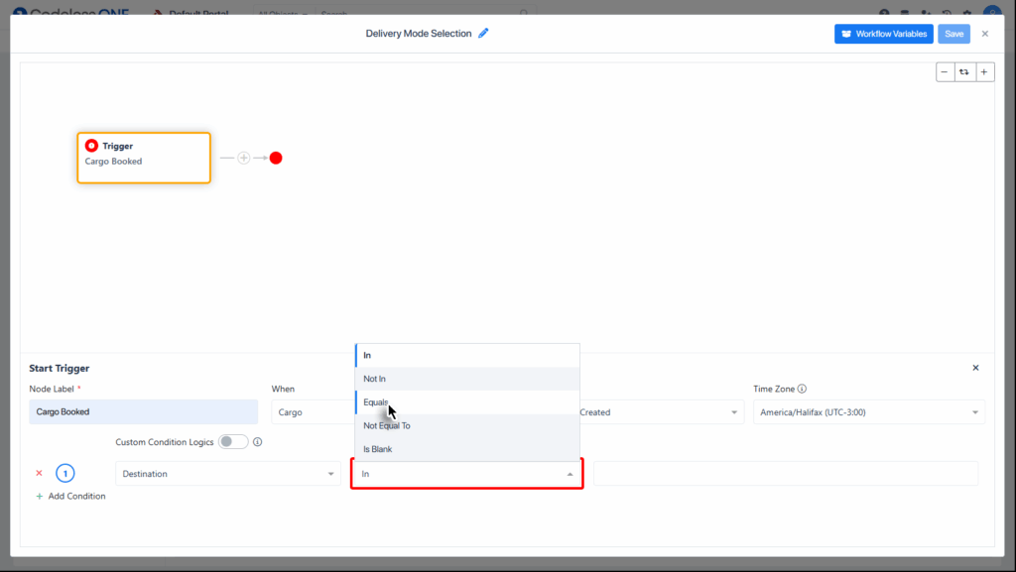Image resolution: width=1016 pixels, height=572 pixels.
Task: Zoom in on canvas with plus icon
Action: [984, 72]
